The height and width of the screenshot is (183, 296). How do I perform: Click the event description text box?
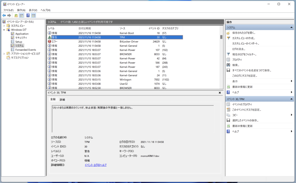tap(133, 119)
